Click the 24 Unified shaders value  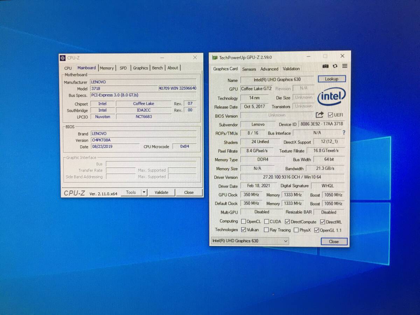[x=260, y=142]
